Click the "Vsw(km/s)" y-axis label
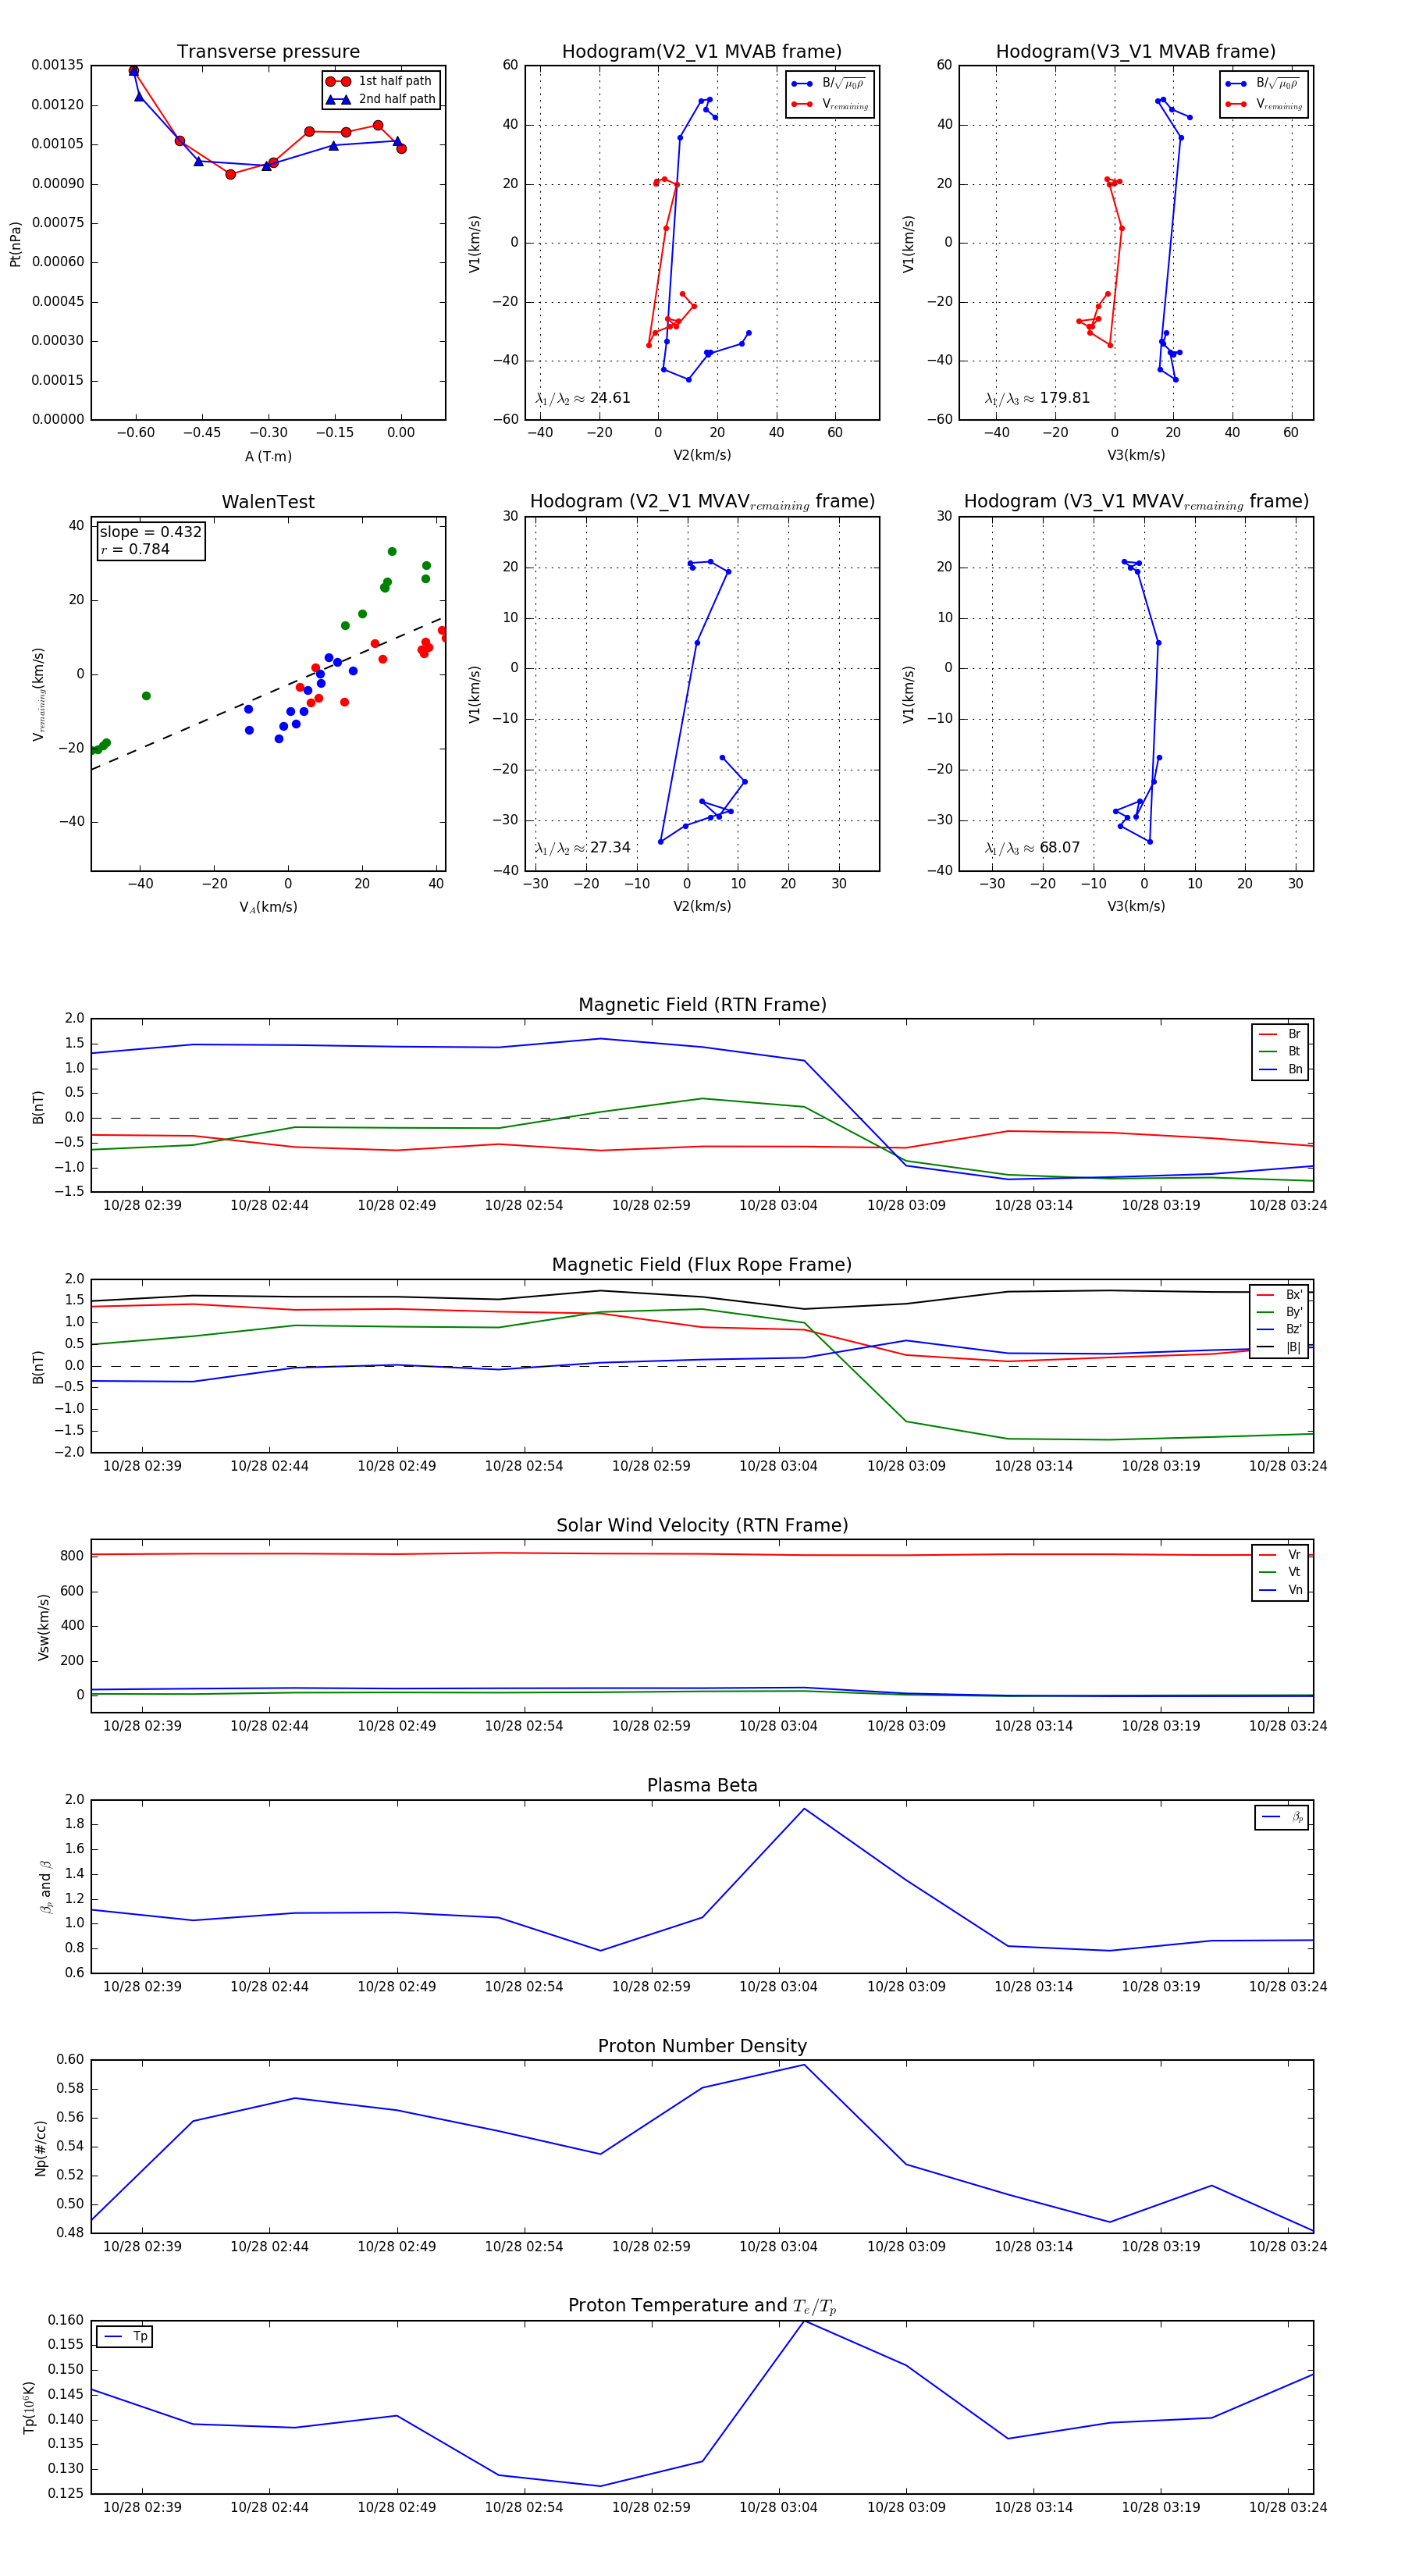Screen dimensions: 1405x2576 pos(43,1627)
